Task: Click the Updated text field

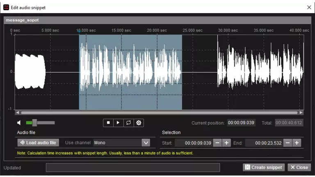Action: click(132, 167)
